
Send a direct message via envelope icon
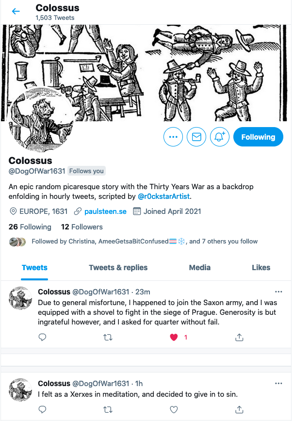coord(196,137)
